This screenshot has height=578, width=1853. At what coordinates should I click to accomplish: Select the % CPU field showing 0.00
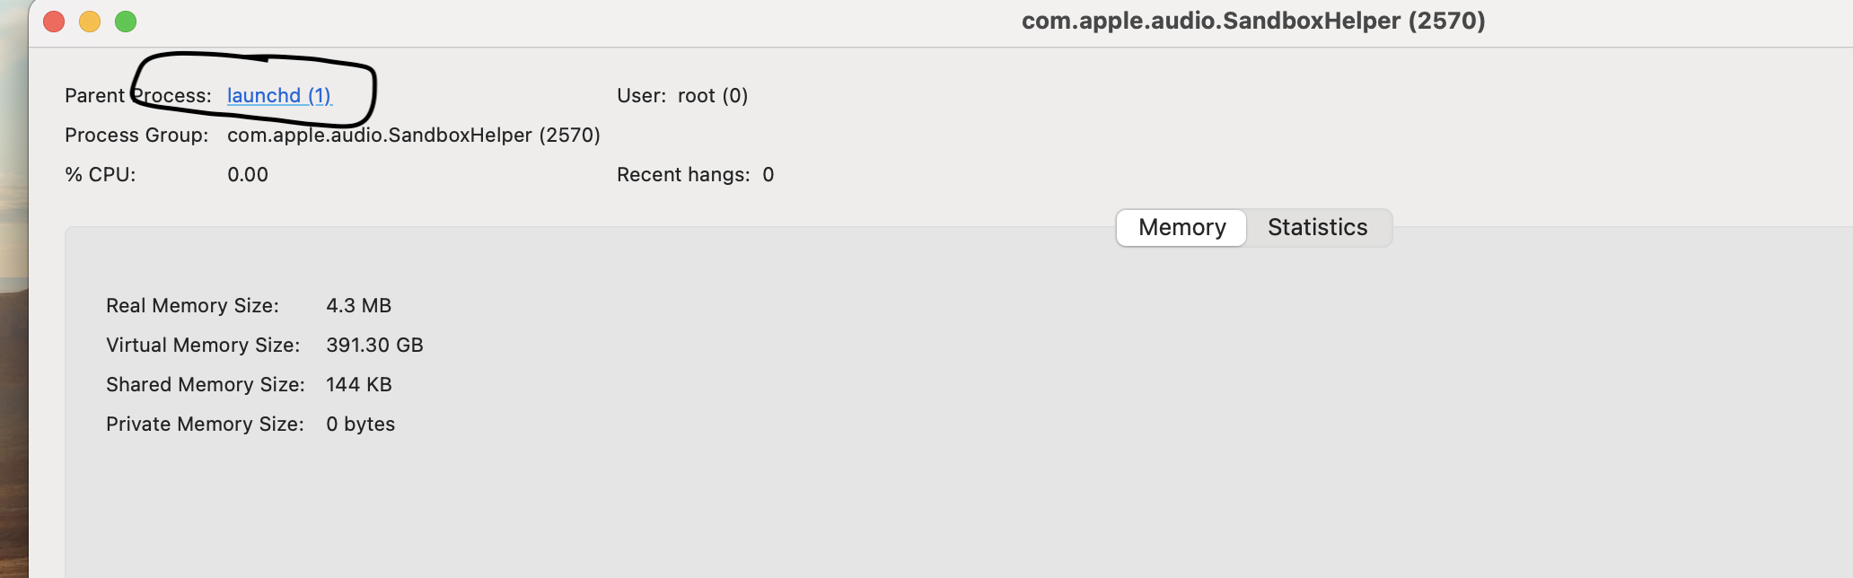[x=247, y=174]
